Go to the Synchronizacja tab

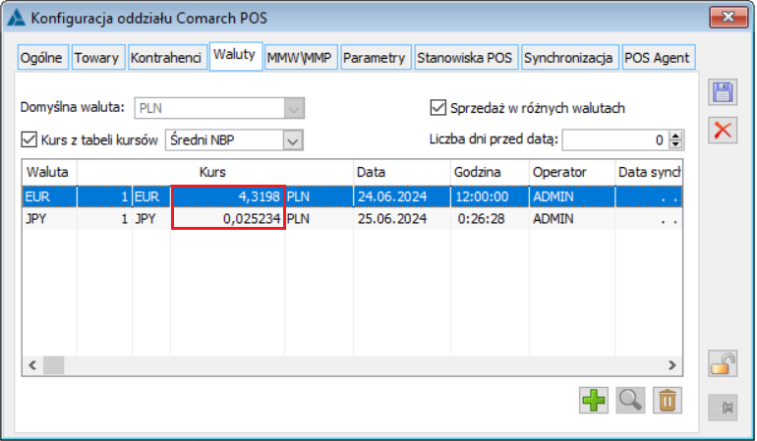568,57
